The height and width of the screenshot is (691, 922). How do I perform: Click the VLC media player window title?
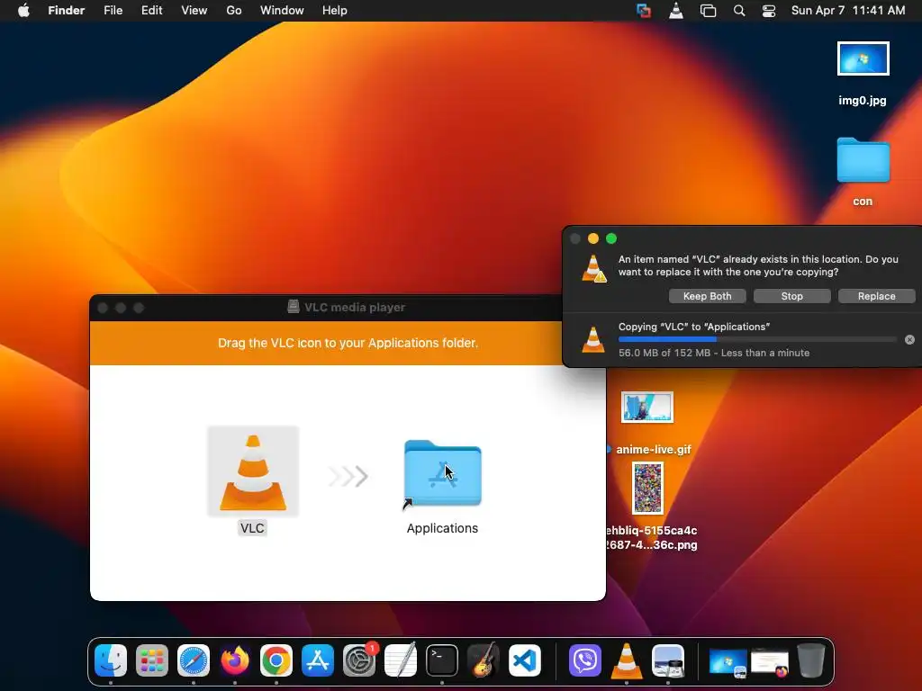tap(355, 308)
